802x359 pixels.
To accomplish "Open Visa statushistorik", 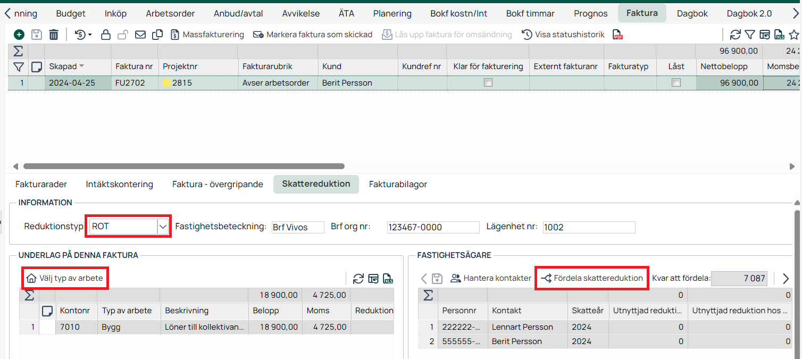I will point(563,35).
